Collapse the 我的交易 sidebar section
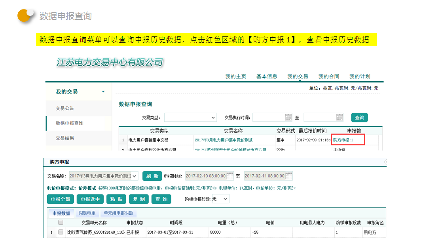The width and height of the screenshot is (442, 246). pyautogui.click(x=103, y=92)
